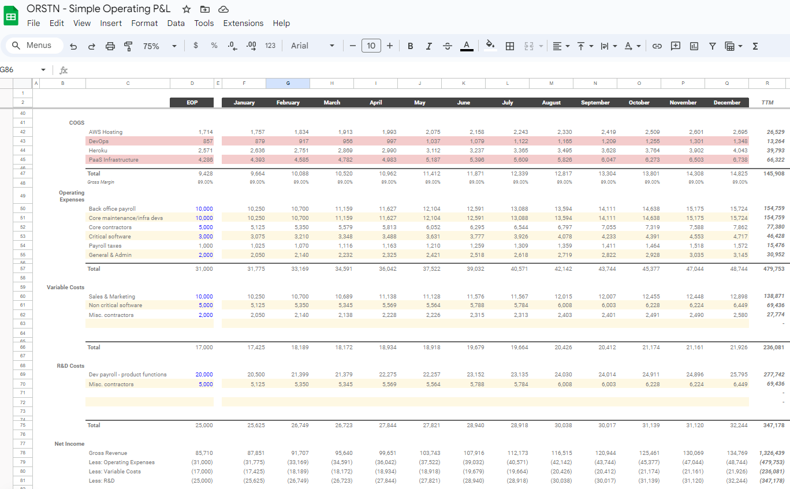
Task: Print the spreadsheet
Action: pos(110,46)
